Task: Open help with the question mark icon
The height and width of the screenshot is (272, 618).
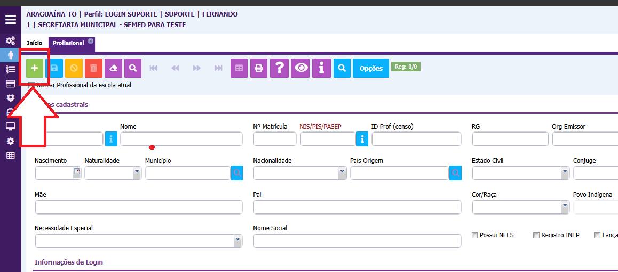Action: 279,68
